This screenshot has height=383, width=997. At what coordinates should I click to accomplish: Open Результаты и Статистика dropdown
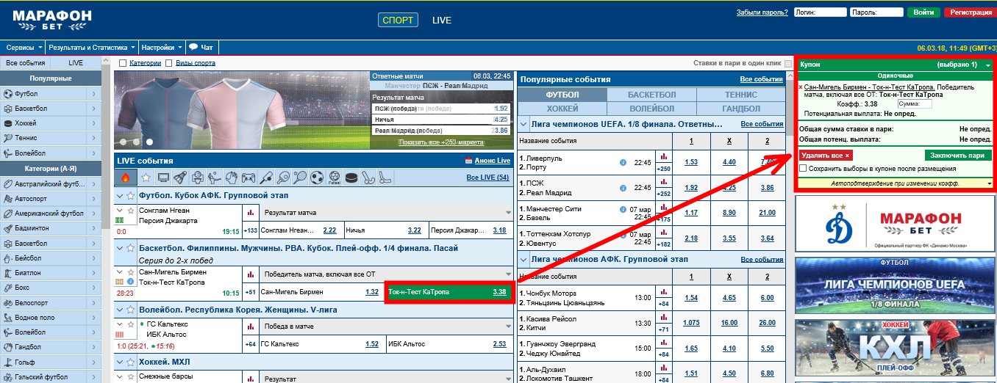point(92,46)
